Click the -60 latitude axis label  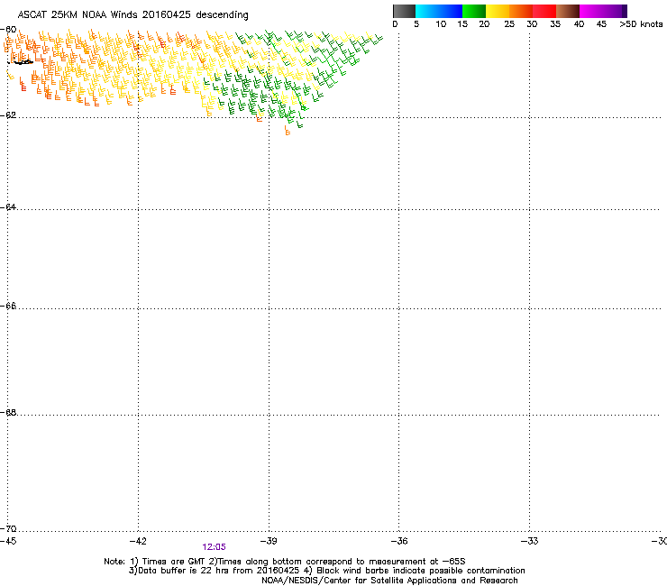(x=8, y=30)
